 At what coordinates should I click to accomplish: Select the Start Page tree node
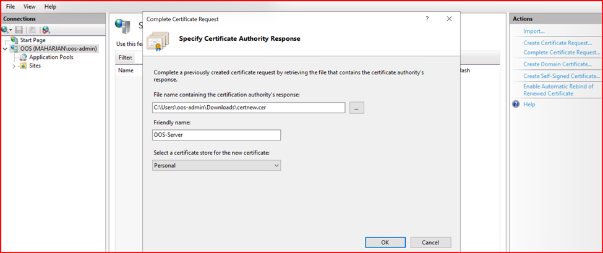(x=33, y=40)
